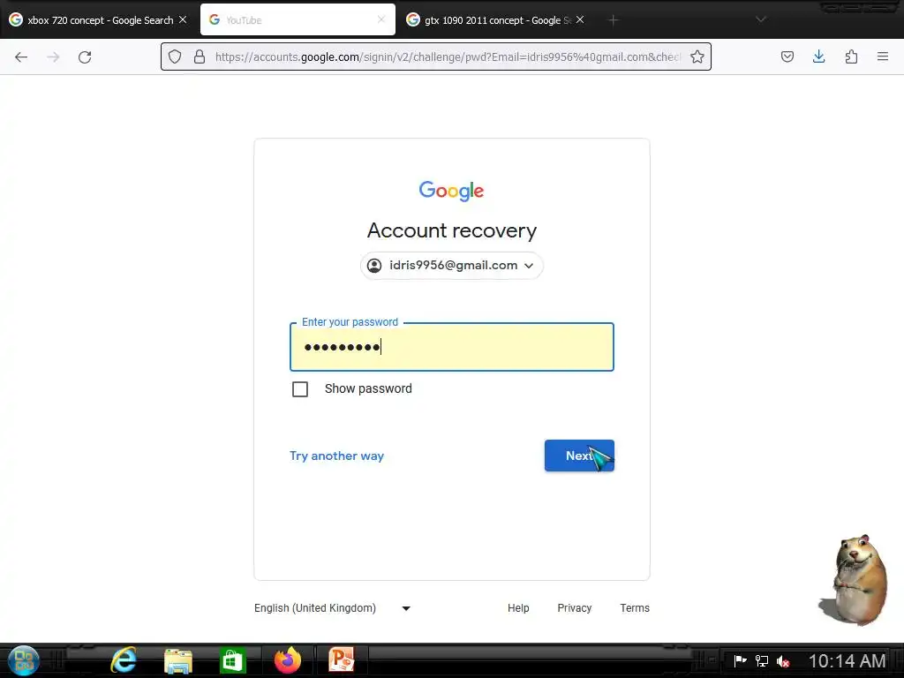Close the YouTube tab
This screenshot has height=678, width=904.
pyautogui.click(x=381, y=19)
